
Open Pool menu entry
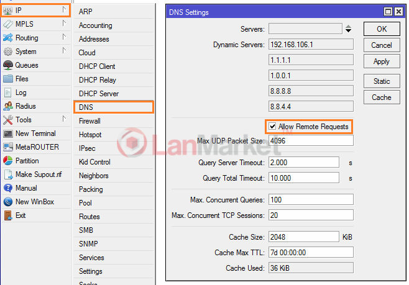(114, 203)
